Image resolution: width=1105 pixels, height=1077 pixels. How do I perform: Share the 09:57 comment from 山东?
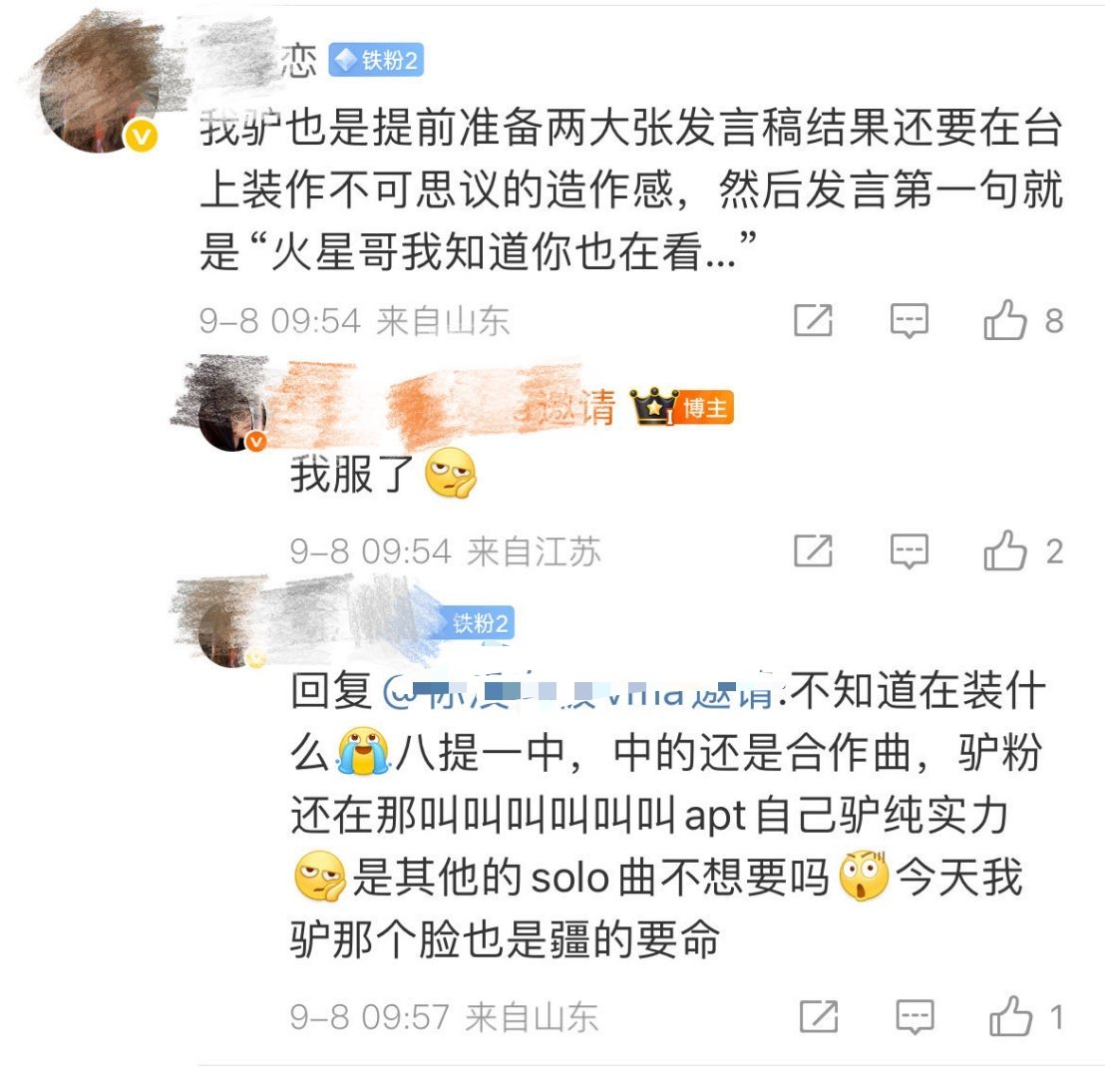(819, 1016)
